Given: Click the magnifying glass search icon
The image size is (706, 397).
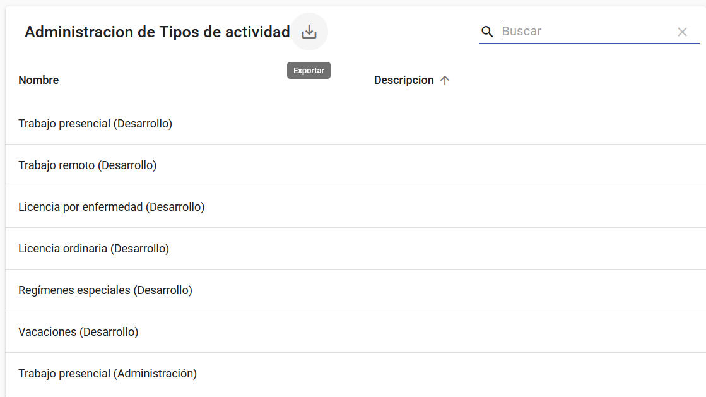Looking at the screenshot, I should pos(487,32).
